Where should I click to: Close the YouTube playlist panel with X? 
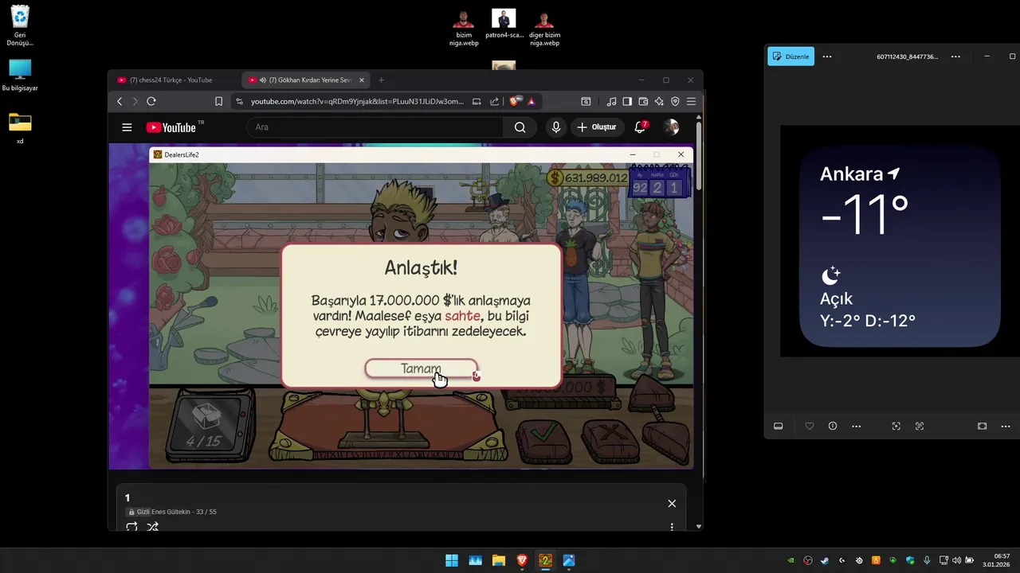click(672, 504)
